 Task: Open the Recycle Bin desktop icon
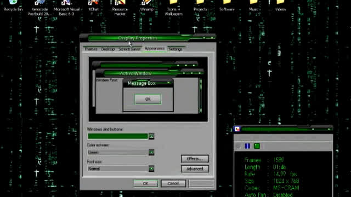point(13,5)
